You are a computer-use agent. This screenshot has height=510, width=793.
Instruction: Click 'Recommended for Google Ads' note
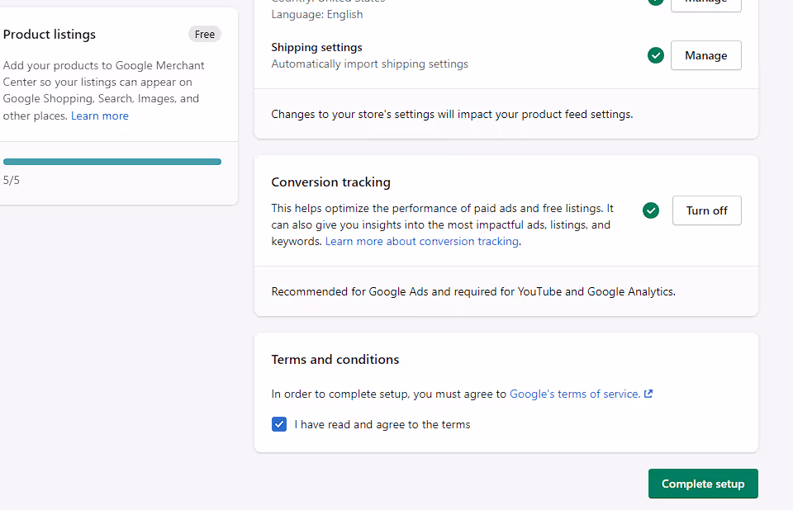473,291
